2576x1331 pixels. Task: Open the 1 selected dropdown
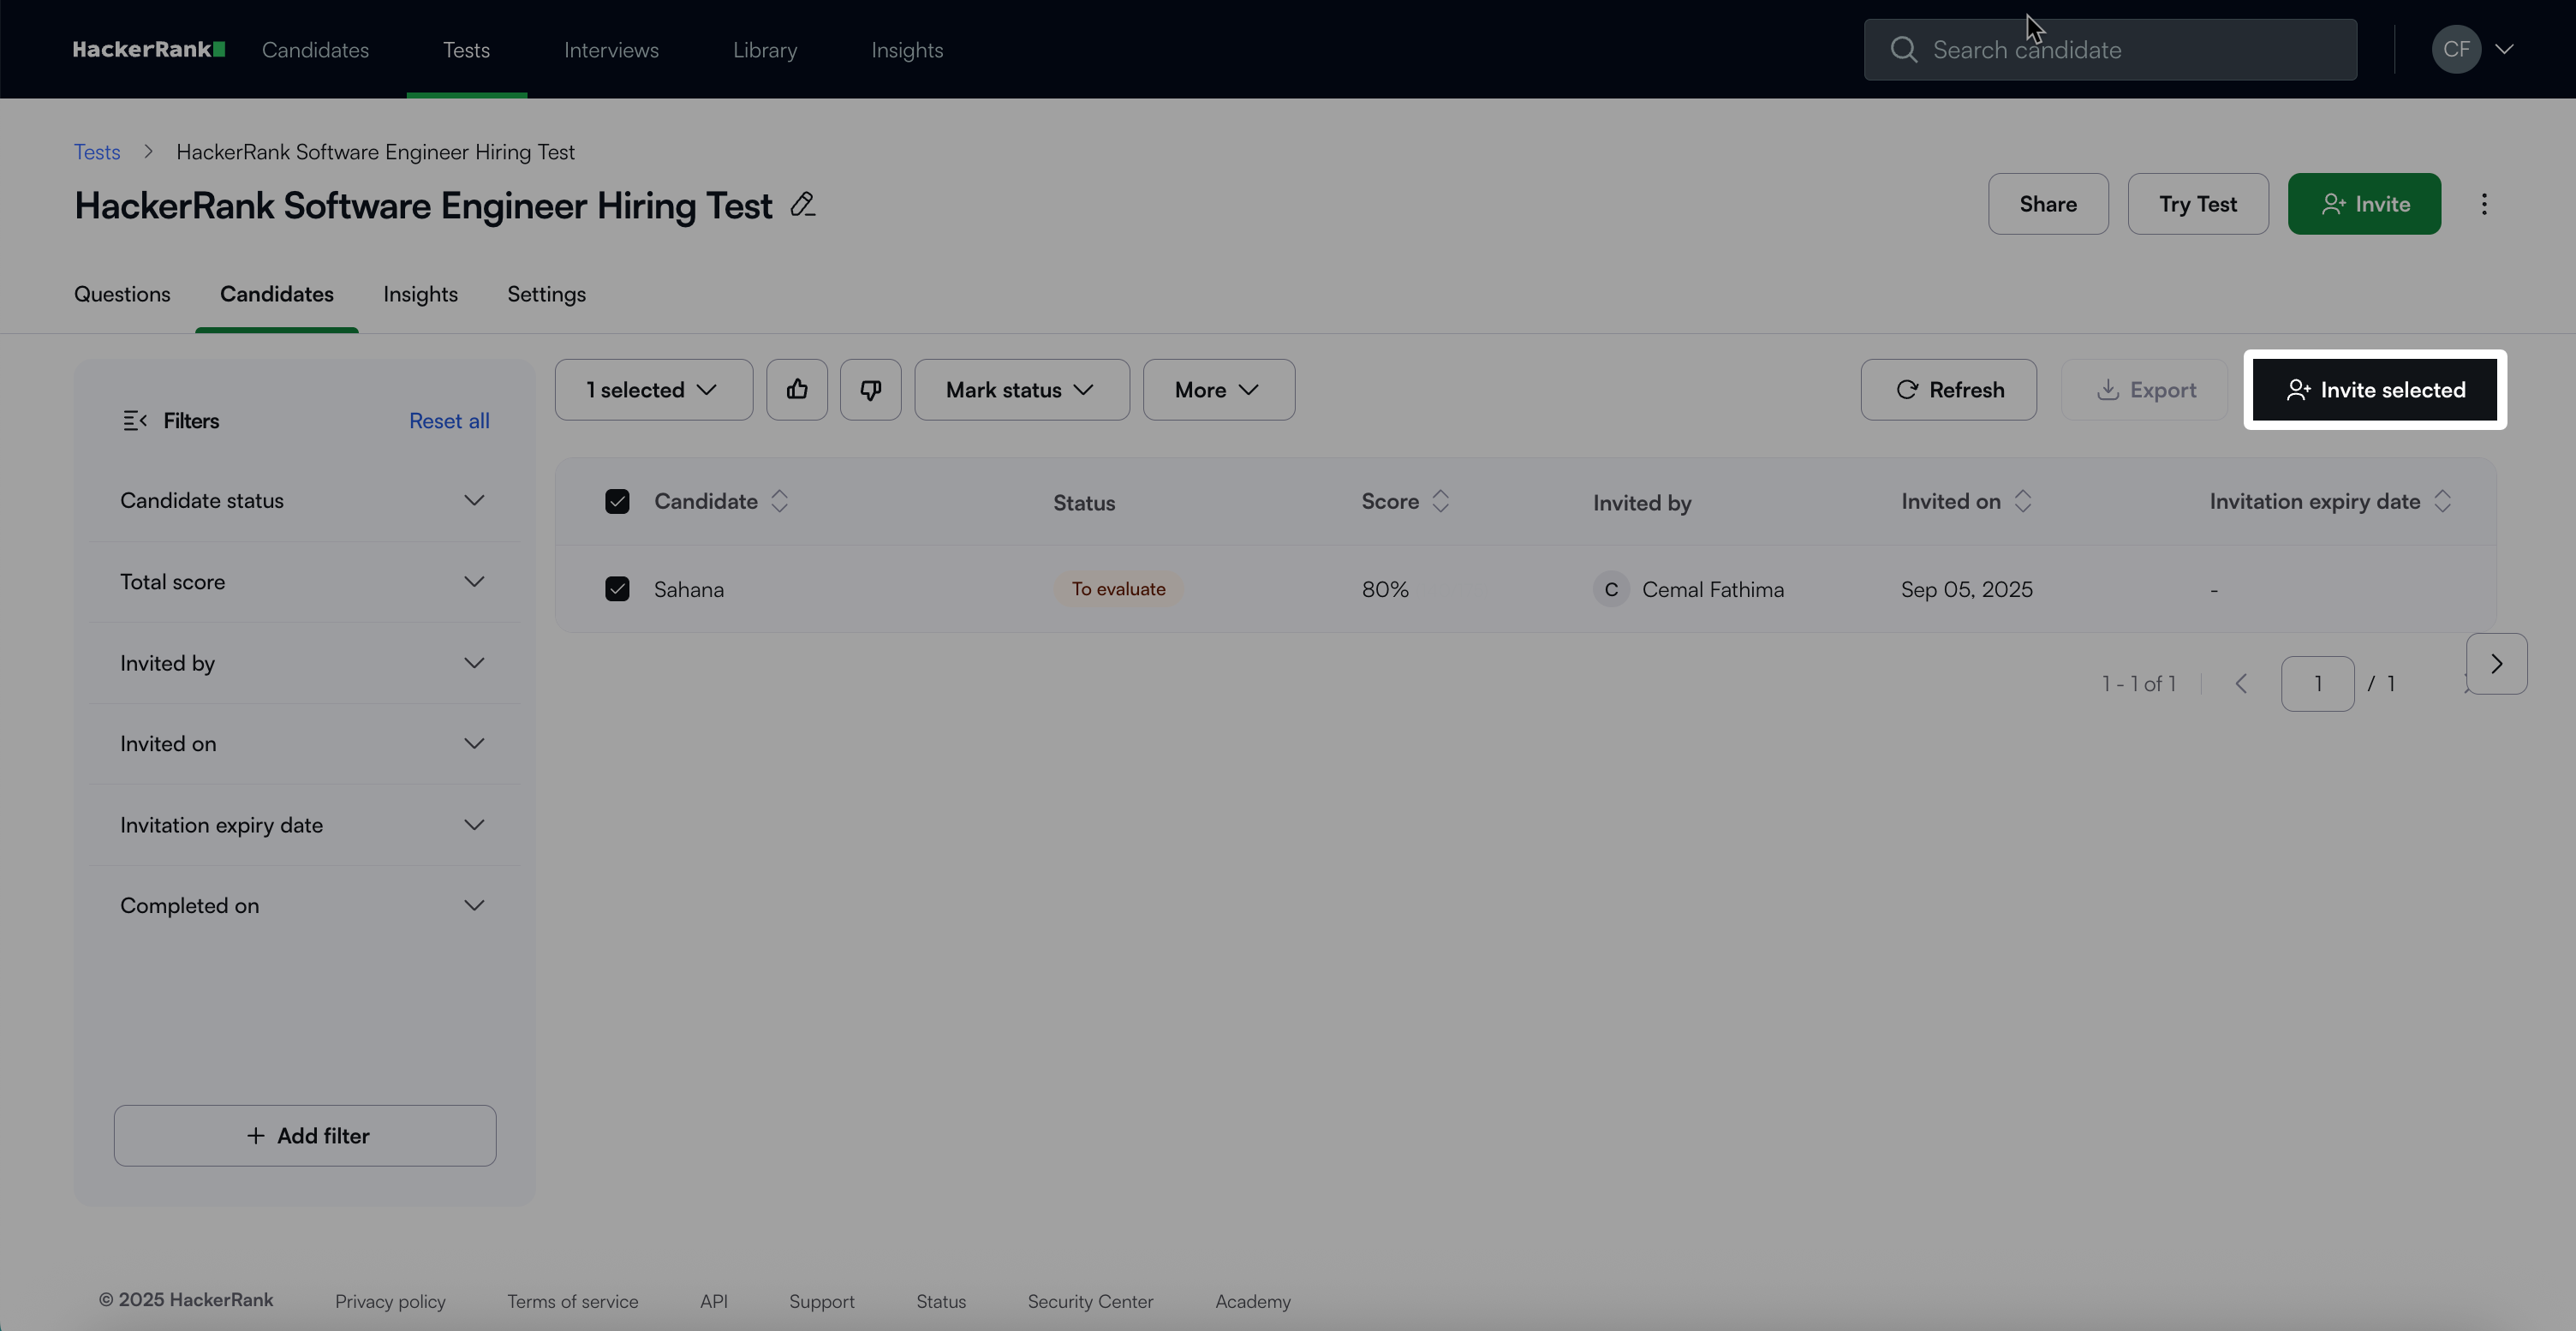[653, 390]
